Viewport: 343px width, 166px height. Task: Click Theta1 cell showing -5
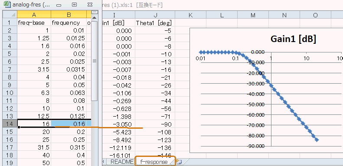pos(155,31)
